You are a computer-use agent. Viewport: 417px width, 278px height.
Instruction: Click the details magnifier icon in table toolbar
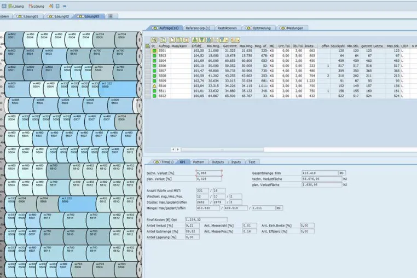coord(154,40)
